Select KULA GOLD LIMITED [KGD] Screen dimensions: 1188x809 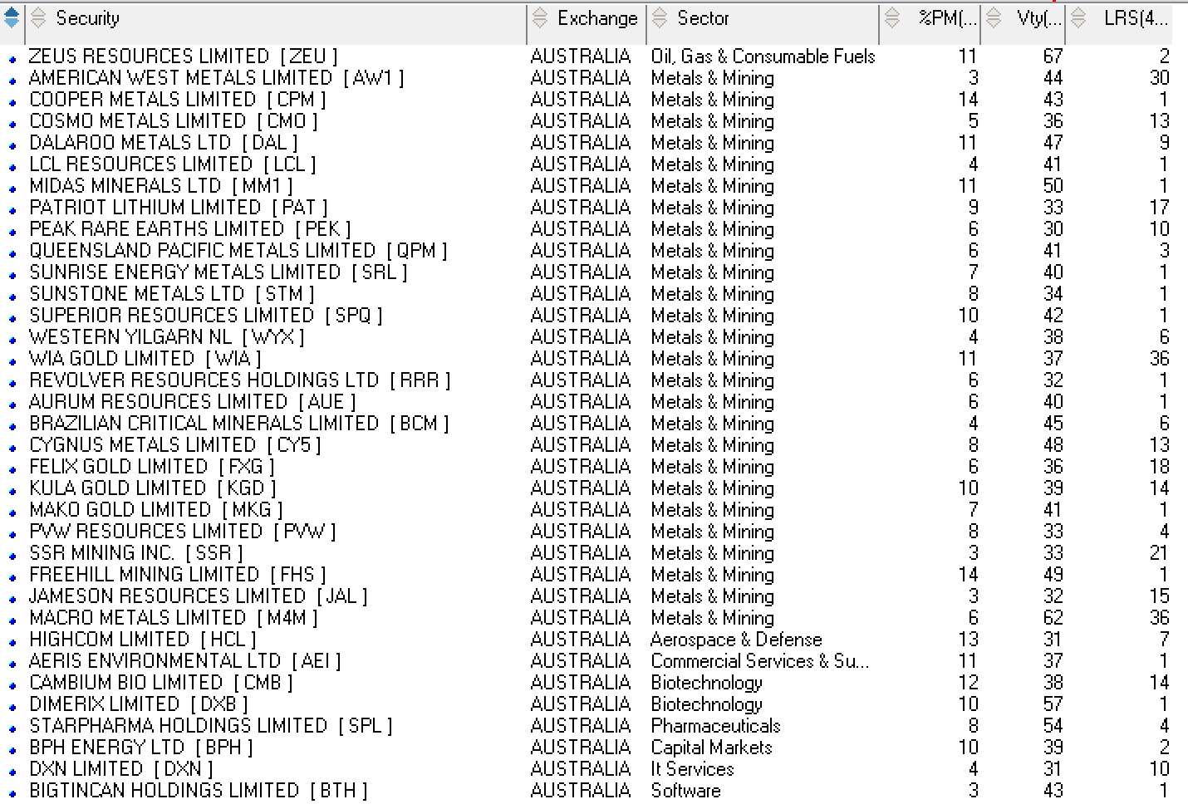tap(153, 488)
